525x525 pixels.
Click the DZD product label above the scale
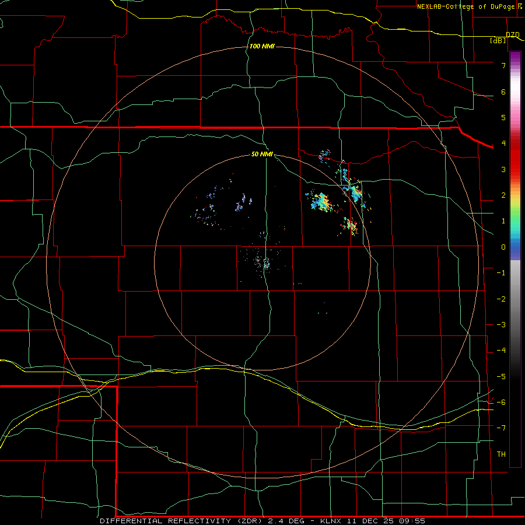tap(513, 34)
